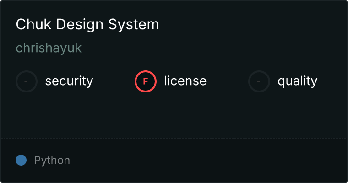348x183 pixels.
Task: Click the "Python" language label
Action: tap(52, 161)
